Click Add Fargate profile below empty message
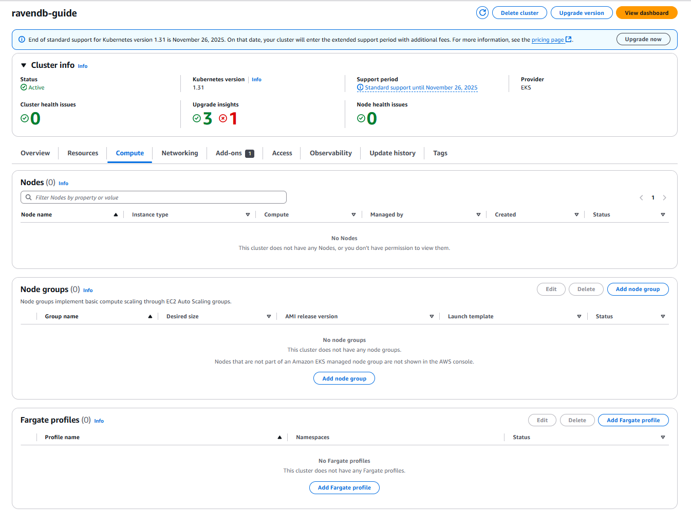This screenshot has height=525, width=691. click(344, 487)
